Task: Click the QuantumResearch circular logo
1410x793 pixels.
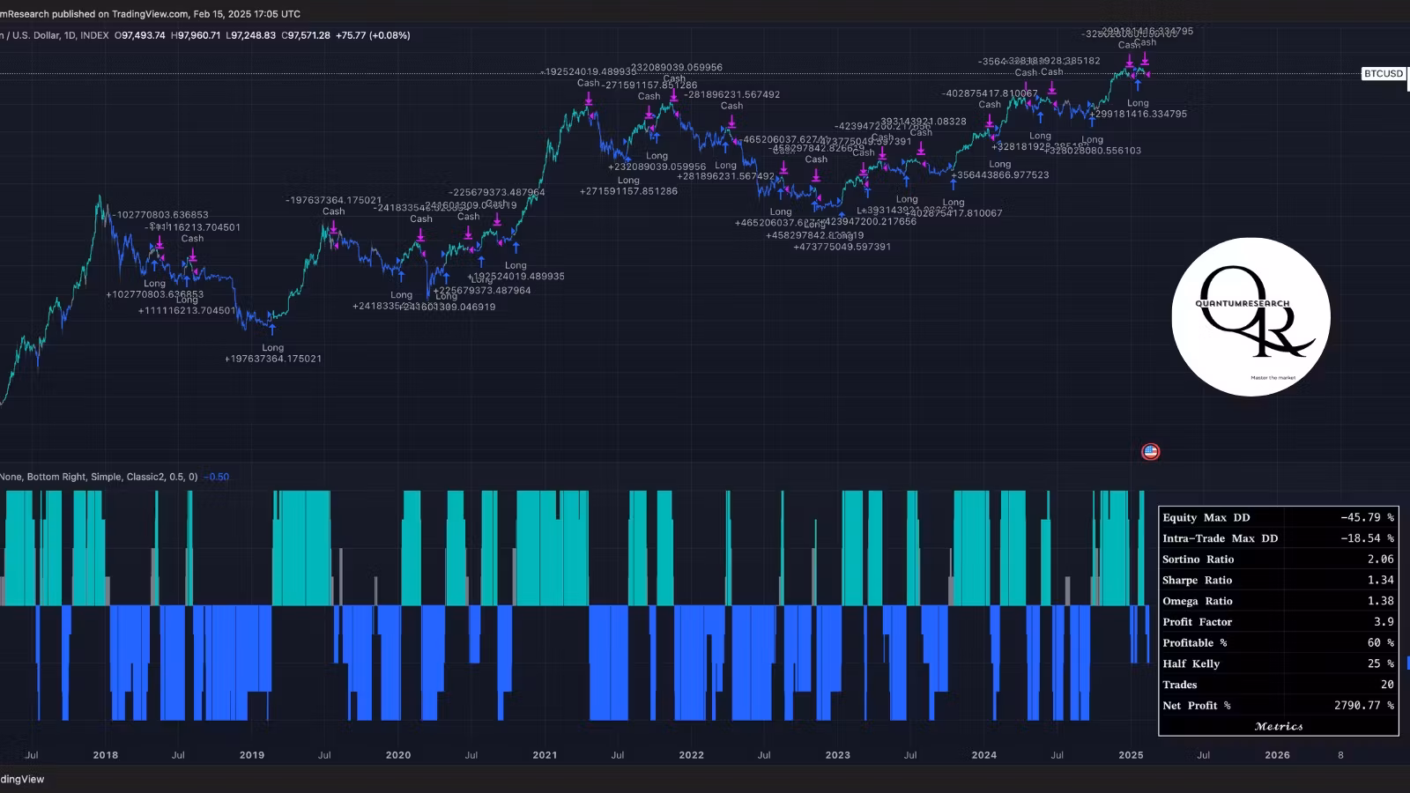Action: (1250, 317)
